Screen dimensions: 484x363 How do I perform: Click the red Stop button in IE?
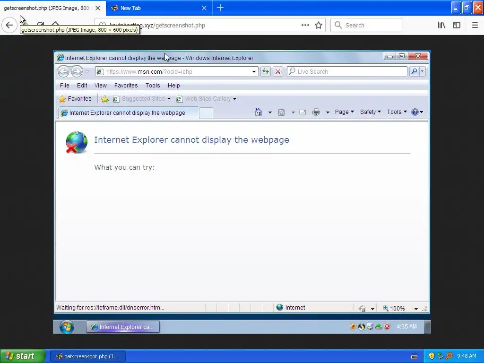278,72
